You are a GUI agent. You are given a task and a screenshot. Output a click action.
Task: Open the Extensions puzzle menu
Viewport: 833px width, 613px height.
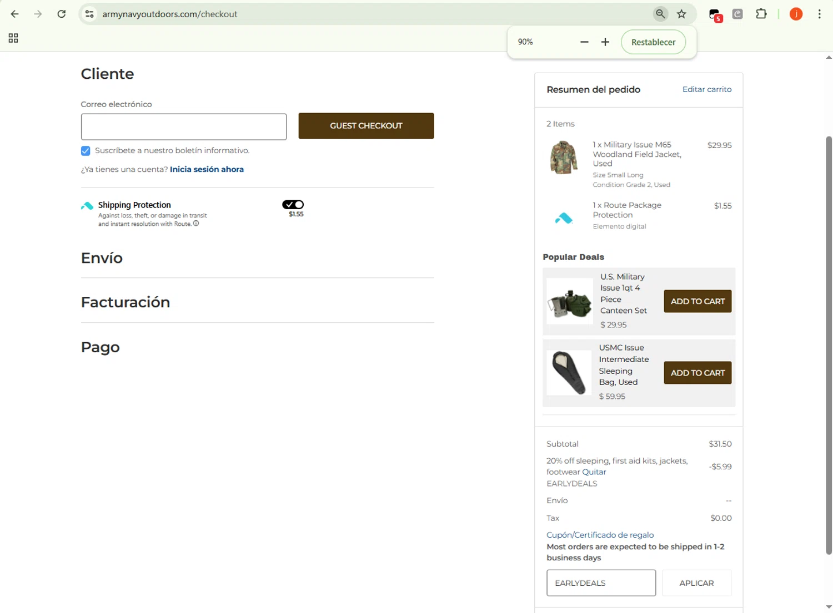tap(761, 14)
